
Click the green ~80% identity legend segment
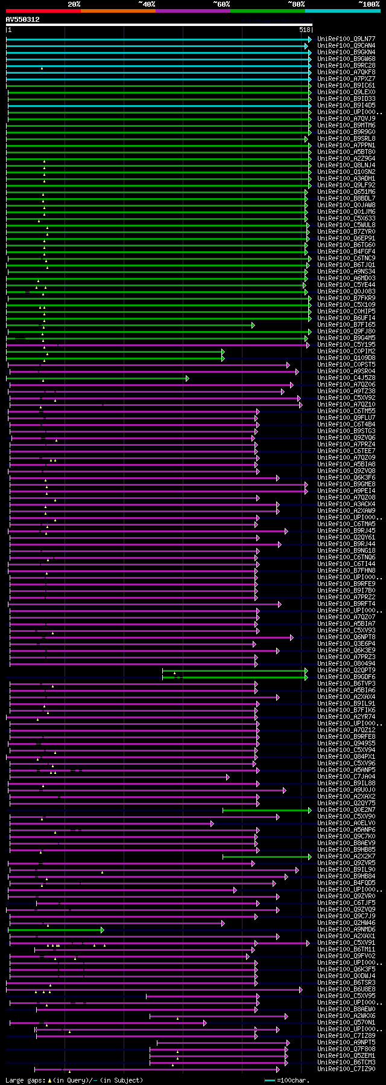(x=268, y=11)
